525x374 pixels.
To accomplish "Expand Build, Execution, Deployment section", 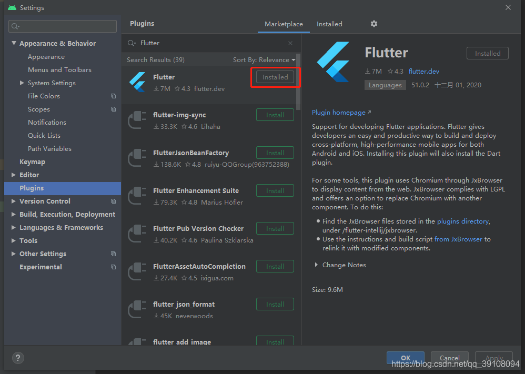I will 13,214.
